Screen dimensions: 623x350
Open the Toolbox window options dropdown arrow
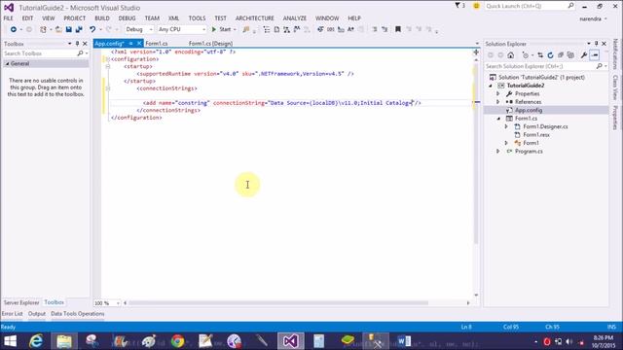click(69, 44)
